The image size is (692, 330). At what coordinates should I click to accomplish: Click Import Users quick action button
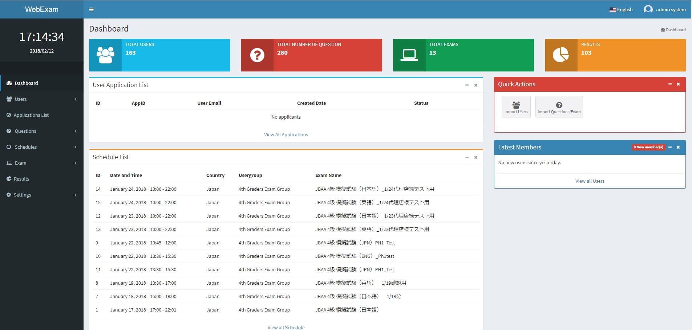pos(516,107)
